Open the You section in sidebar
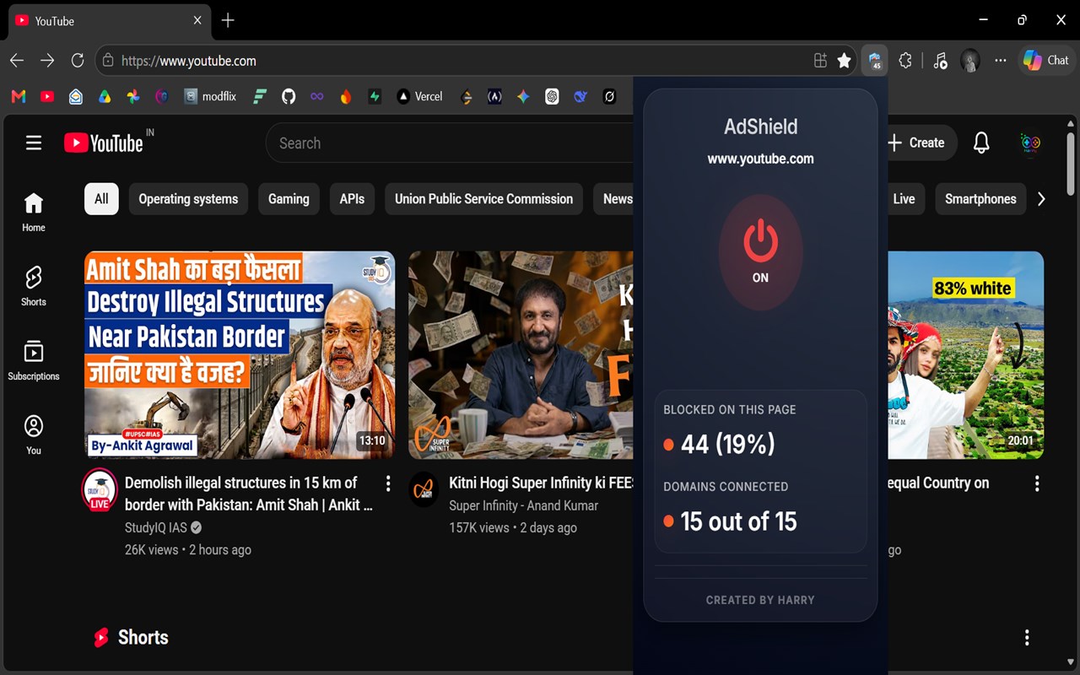 [x=34, y=435]
